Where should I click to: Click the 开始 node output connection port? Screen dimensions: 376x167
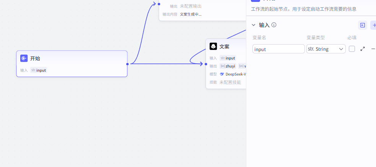(x=127, y=64)
